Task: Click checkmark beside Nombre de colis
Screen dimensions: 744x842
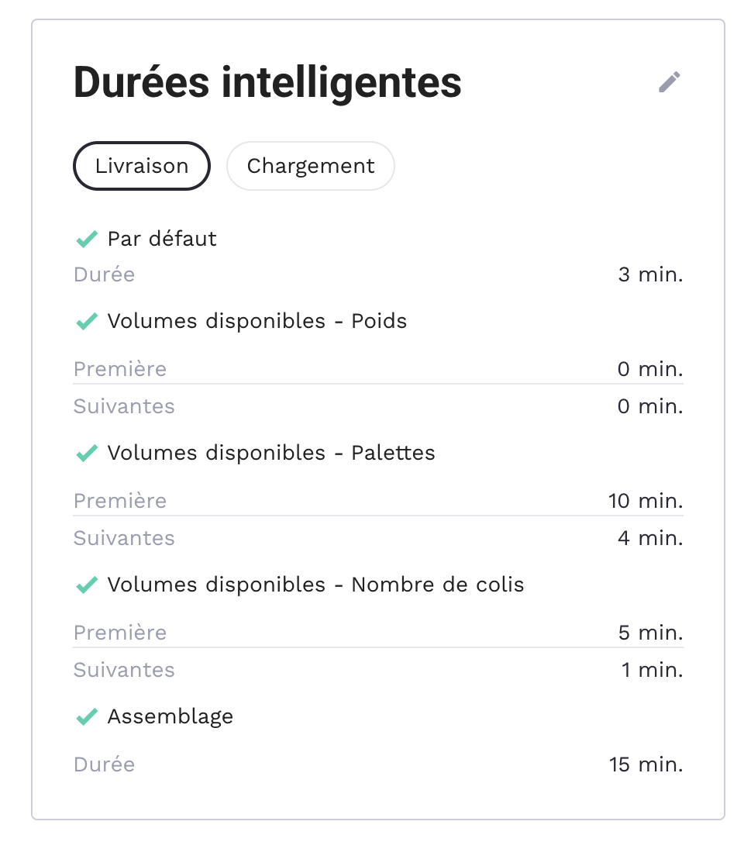Action: point(86,585)
